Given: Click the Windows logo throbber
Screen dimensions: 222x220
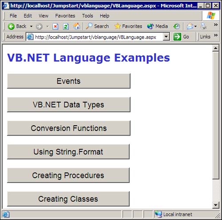Looking at the screenshot, I should click(211, 15).
